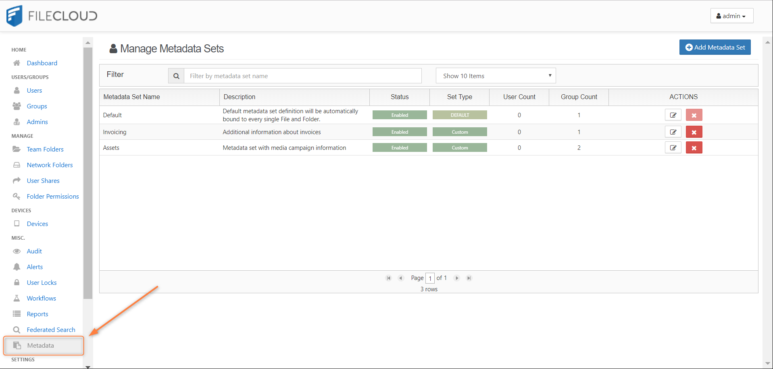Open Metadata in the sidebar

[41, 345]
